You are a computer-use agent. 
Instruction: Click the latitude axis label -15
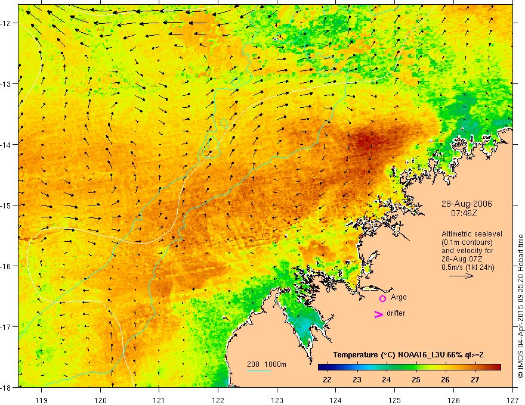[x=6, y=205]
